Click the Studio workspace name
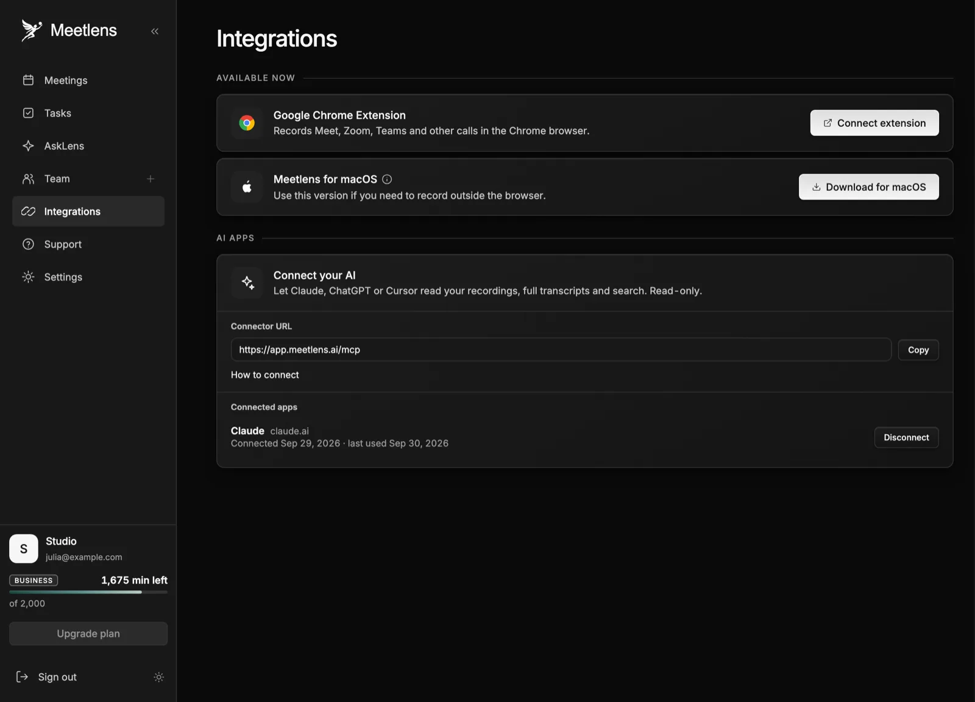The height and width of the screenshot is (702, 975). 61,542
